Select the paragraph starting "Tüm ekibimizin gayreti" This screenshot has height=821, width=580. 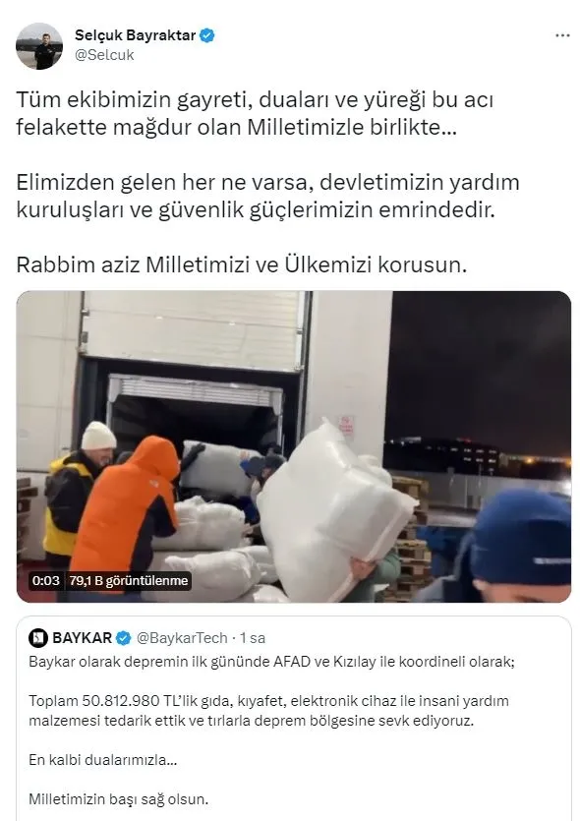point(255,113)
